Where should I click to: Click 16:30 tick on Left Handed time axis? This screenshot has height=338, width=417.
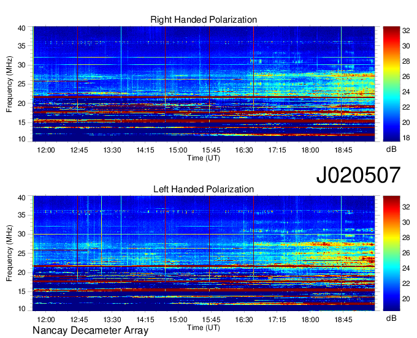[x=244, y=320]
